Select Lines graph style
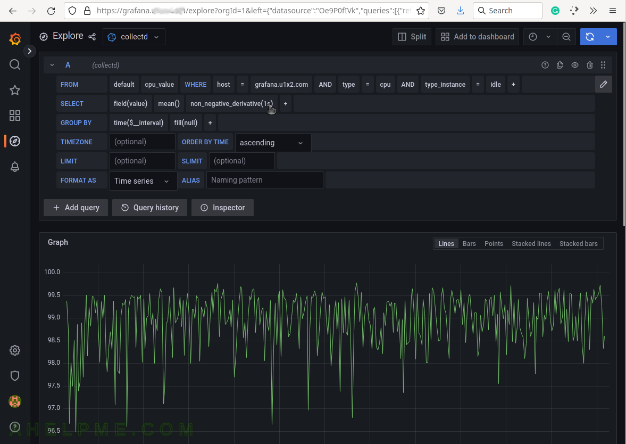The height and width of the screenshot is (444, 626). [x=446, y=244]
